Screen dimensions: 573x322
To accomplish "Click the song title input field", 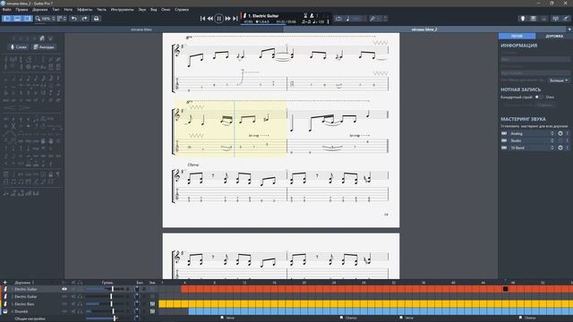I will pyautogui.click(x=535, y=59).
